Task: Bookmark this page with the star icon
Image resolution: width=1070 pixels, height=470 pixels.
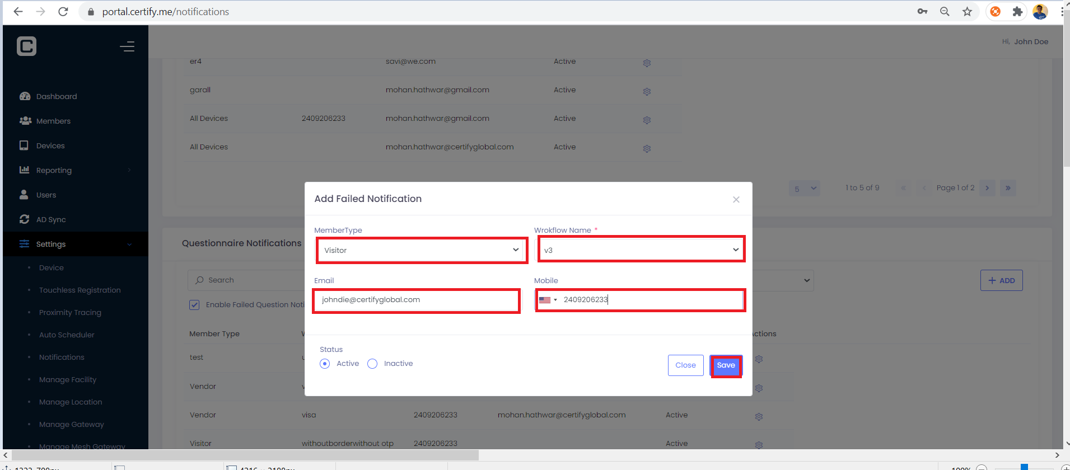Action: click(x=967, y=12)
